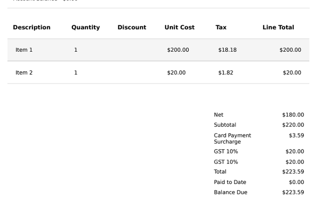Click the Description column header
315x208 pixels.
[31, 27]
